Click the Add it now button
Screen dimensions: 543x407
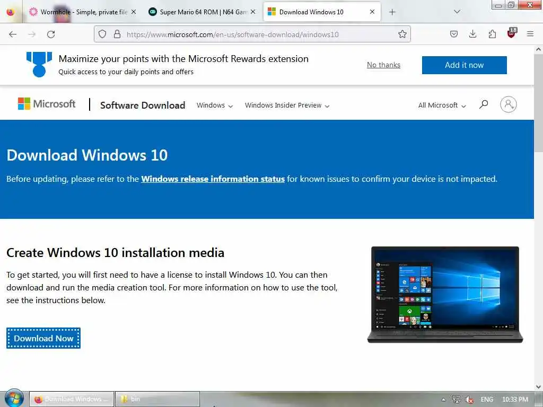[x=464, y=65]
